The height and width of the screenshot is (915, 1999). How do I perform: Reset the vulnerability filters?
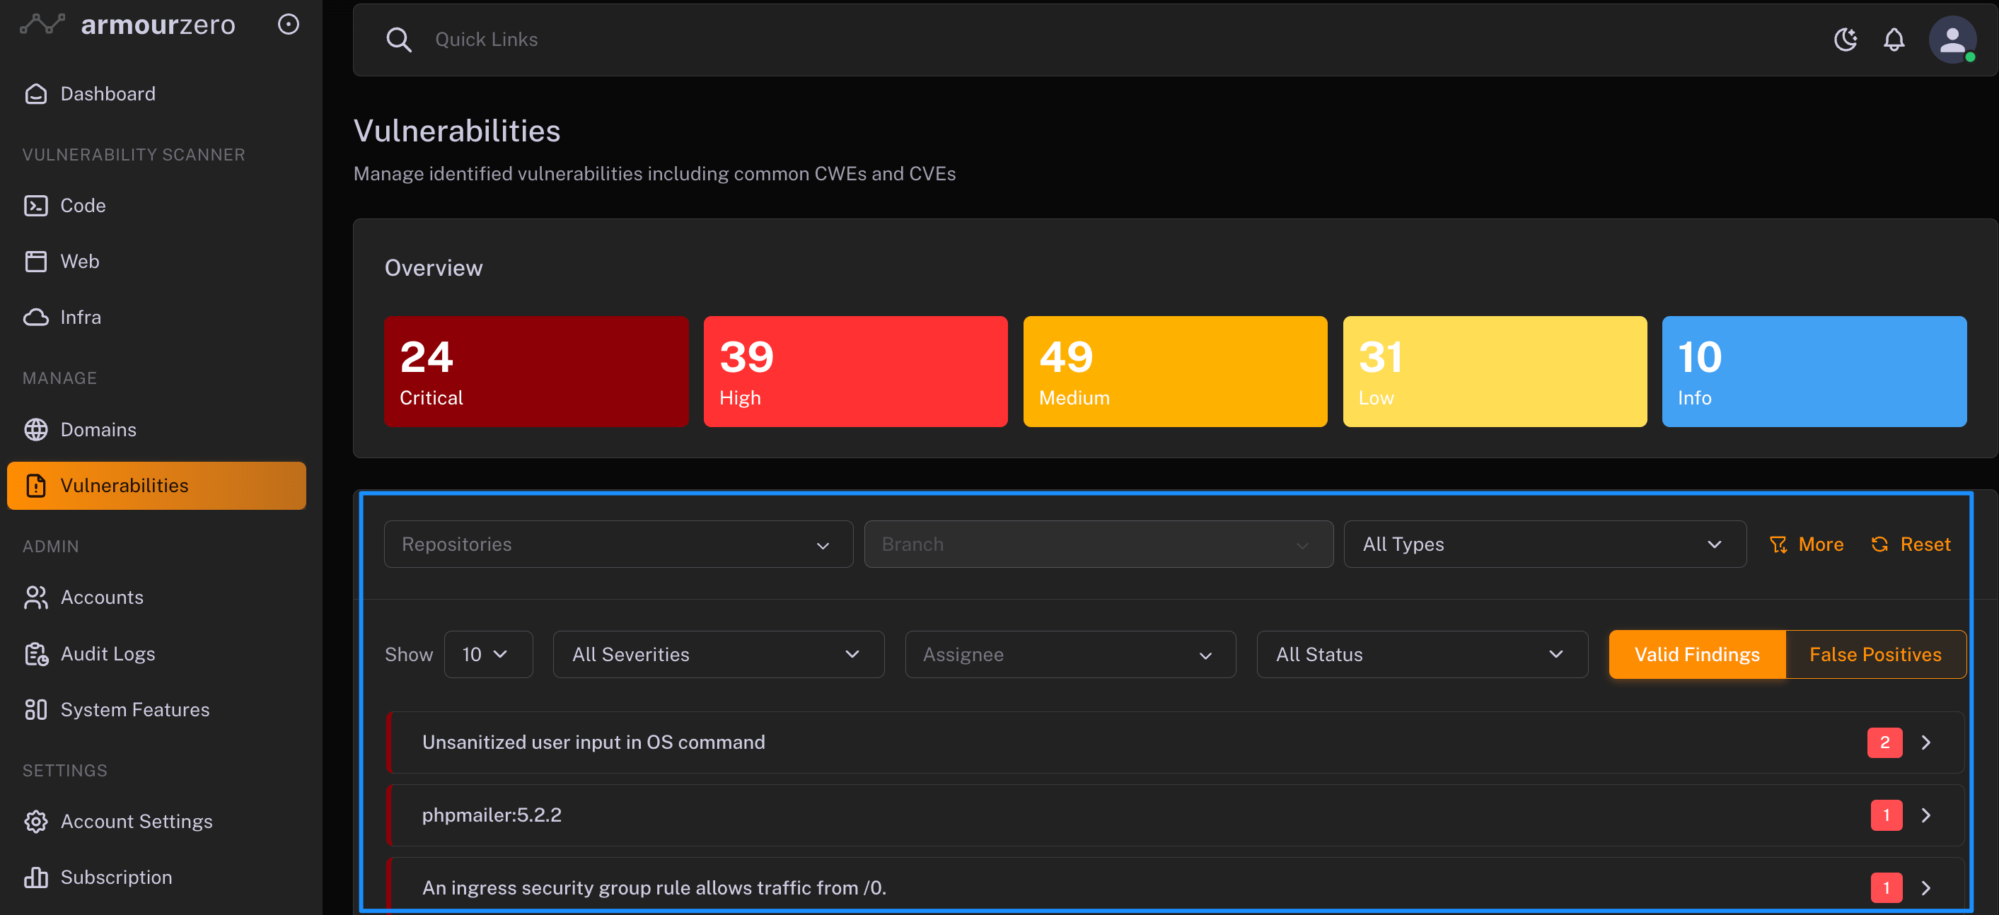pyautogui.click(x=1911, y=544)
